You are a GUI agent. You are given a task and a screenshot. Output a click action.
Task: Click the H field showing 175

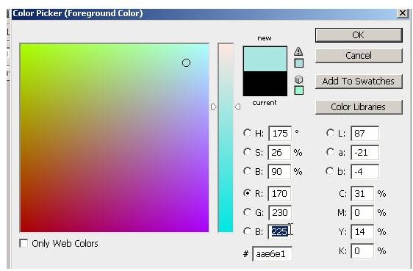(280, 134)
